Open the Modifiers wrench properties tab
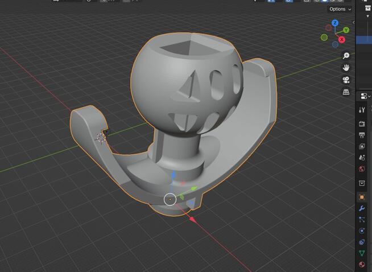372x272 pixels. click(362, 208)
